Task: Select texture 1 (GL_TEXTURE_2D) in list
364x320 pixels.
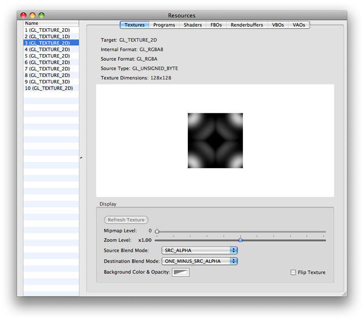Action: click(x=48, y=30)
